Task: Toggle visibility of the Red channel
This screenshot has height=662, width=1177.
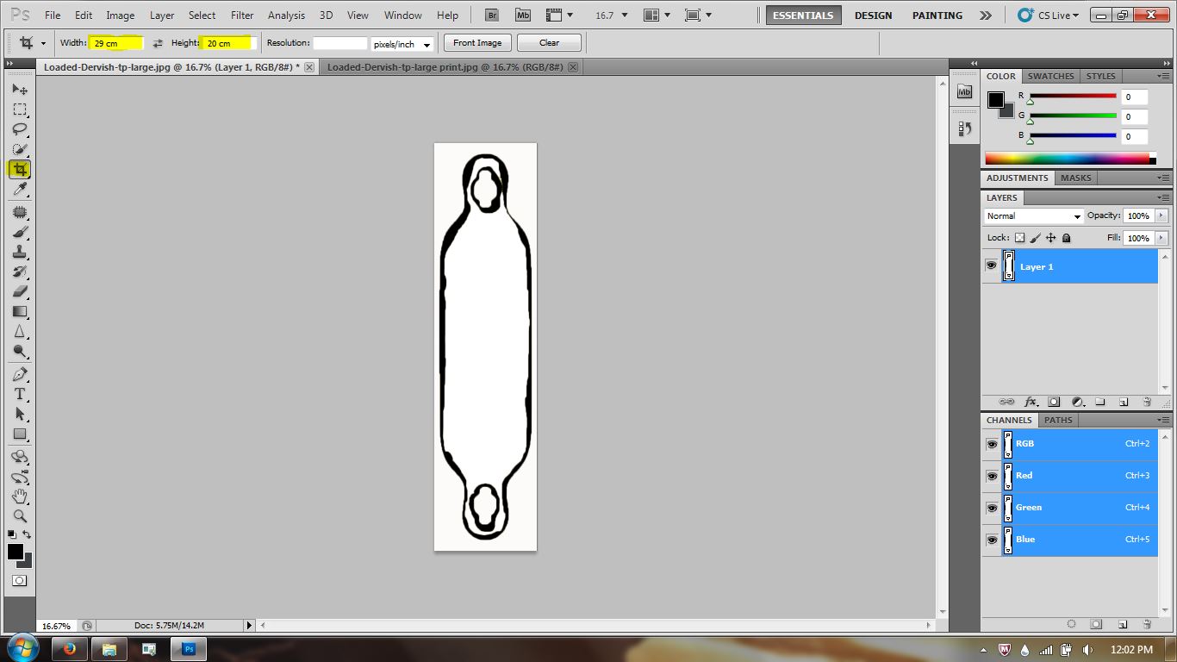Action: 992,476
